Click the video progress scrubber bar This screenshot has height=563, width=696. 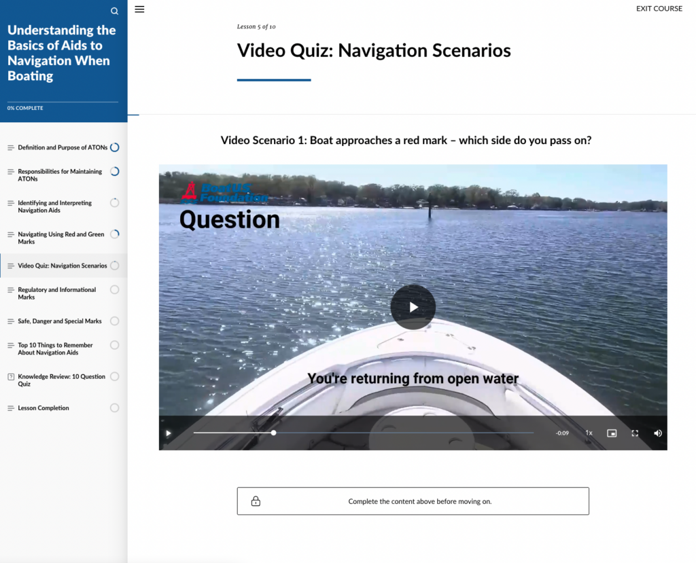pos(363,433)
